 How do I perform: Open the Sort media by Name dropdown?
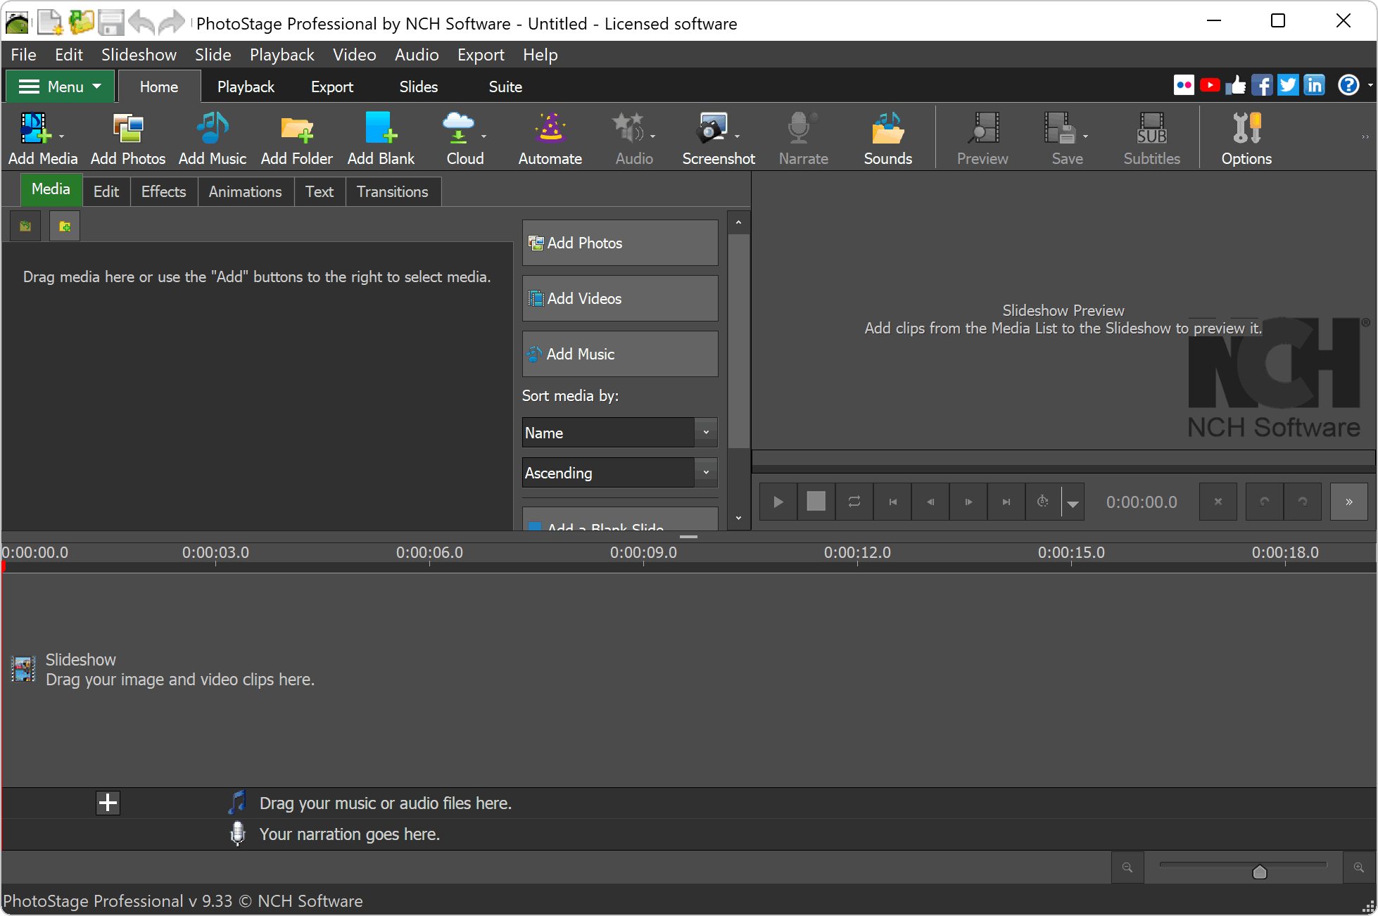tap(619, 433)
